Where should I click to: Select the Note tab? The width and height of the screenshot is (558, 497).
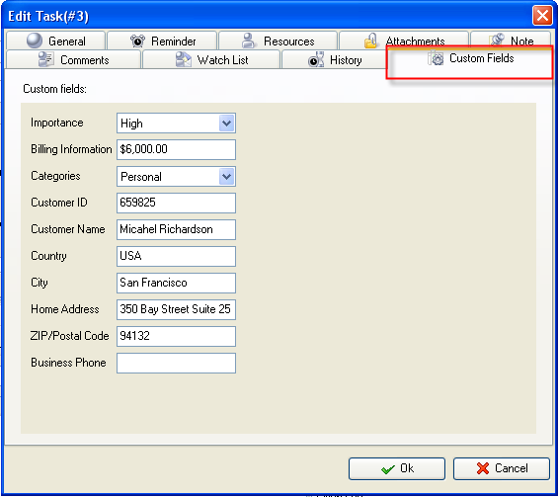(511, 40)
